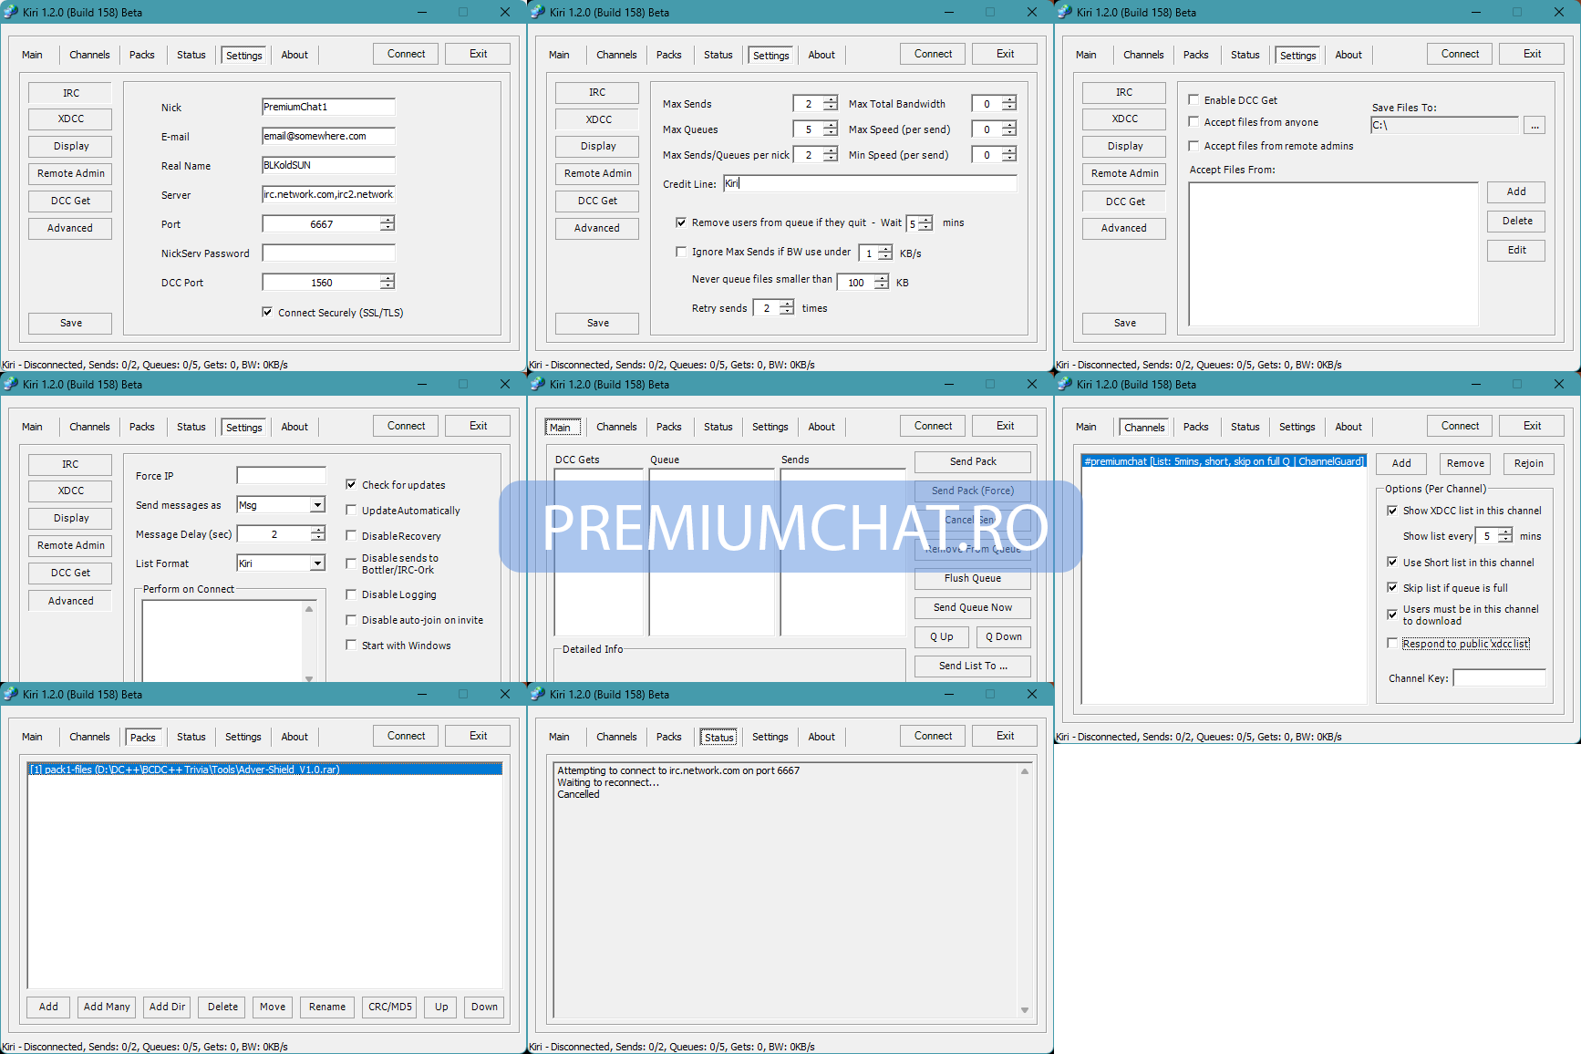Select the '[1] pack1-files' row
1581x1054 pixels.
coord(265,770)
